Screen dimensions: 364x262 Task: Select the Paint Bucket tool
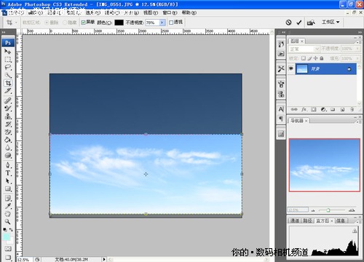tap(8, 140)
